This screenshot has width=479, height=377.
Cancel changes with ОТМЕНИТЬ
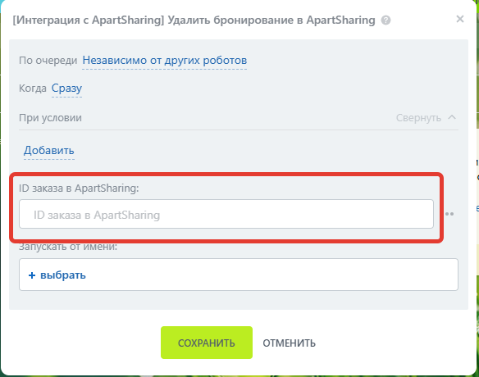pyautogui.click(x=289, y=343)
